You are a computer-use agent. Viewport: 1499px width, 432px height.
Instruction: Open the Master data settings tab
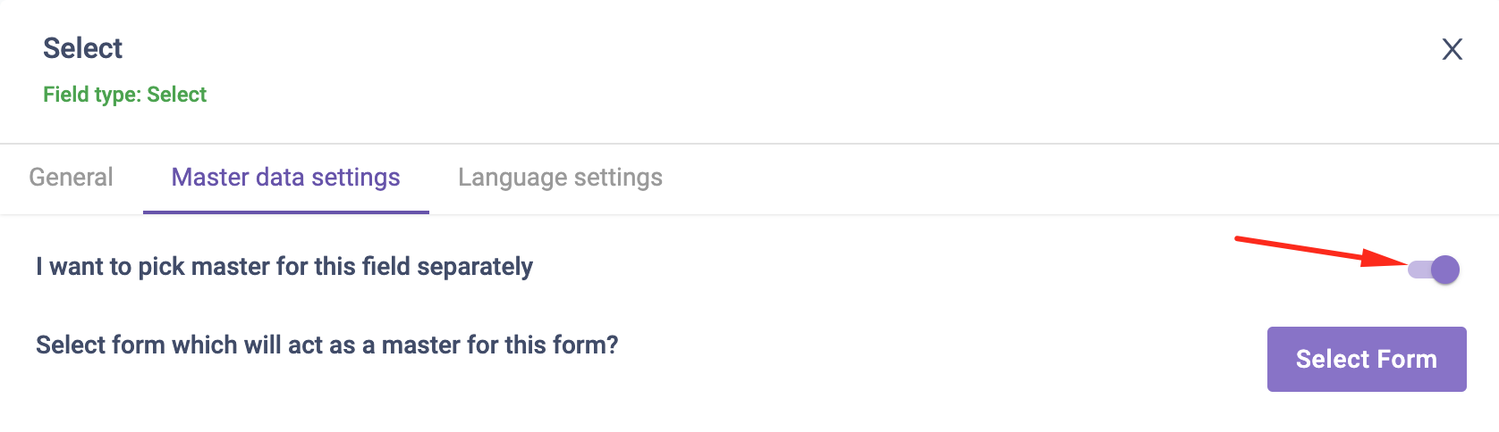click(285, 177)
